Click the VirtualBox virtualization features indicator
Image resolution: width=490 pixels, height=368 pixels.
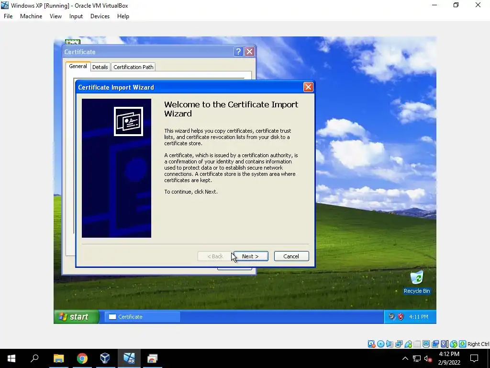tap(444, 344)
